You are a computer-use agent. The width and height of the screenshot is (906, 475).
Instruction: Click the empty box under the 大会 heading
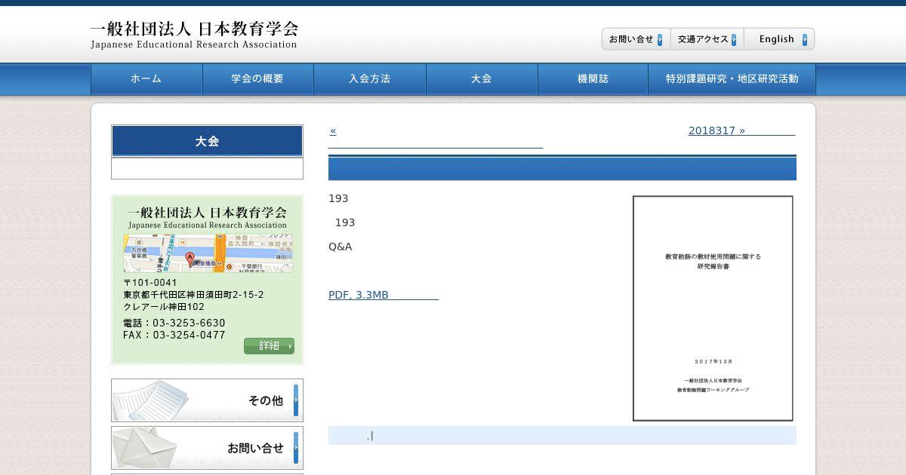pyautogui.click(x=207, y=168)
